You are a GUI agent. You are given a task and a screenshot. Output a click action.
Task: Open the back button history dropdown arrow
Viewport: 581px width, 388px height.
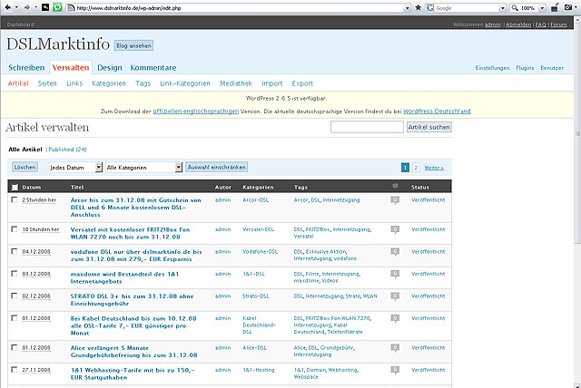click(x=16, y=7)
